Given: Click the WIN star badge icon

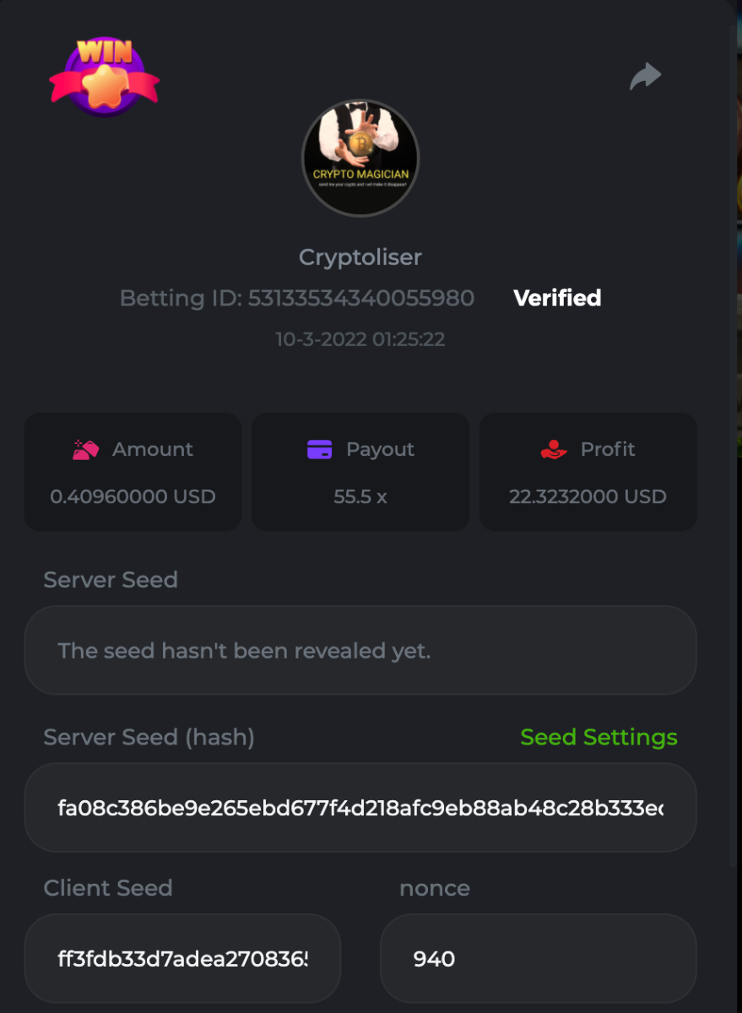Looking at the screenshot, I should (x=104, y=75).
